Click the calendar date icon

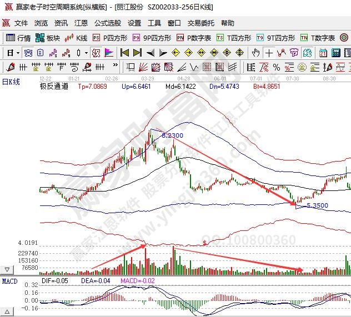tap(323, 53)
